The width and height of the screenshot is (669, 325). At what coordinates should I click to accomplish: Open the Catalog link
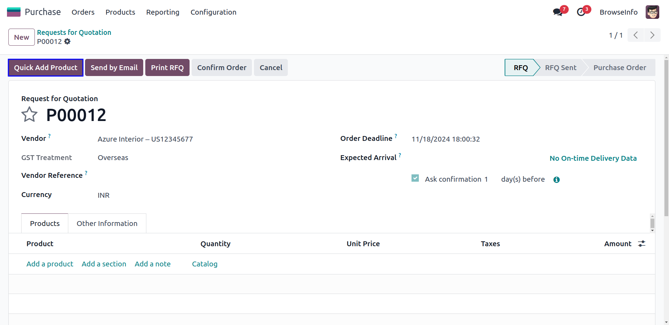[x=205, y=264]
